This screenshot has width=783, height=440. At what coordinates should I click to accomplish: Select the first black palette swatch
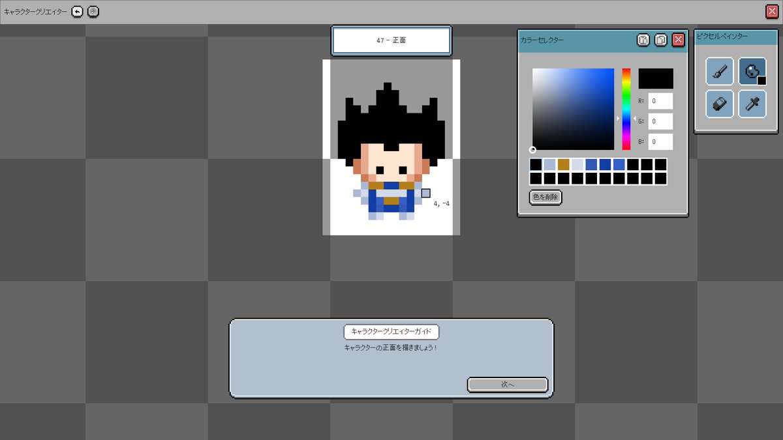536,164
